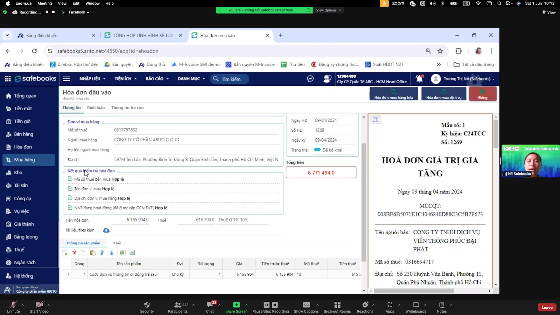
Task: Expand the DANH MỤC dropdown menu
Action: tap(191, 79)
